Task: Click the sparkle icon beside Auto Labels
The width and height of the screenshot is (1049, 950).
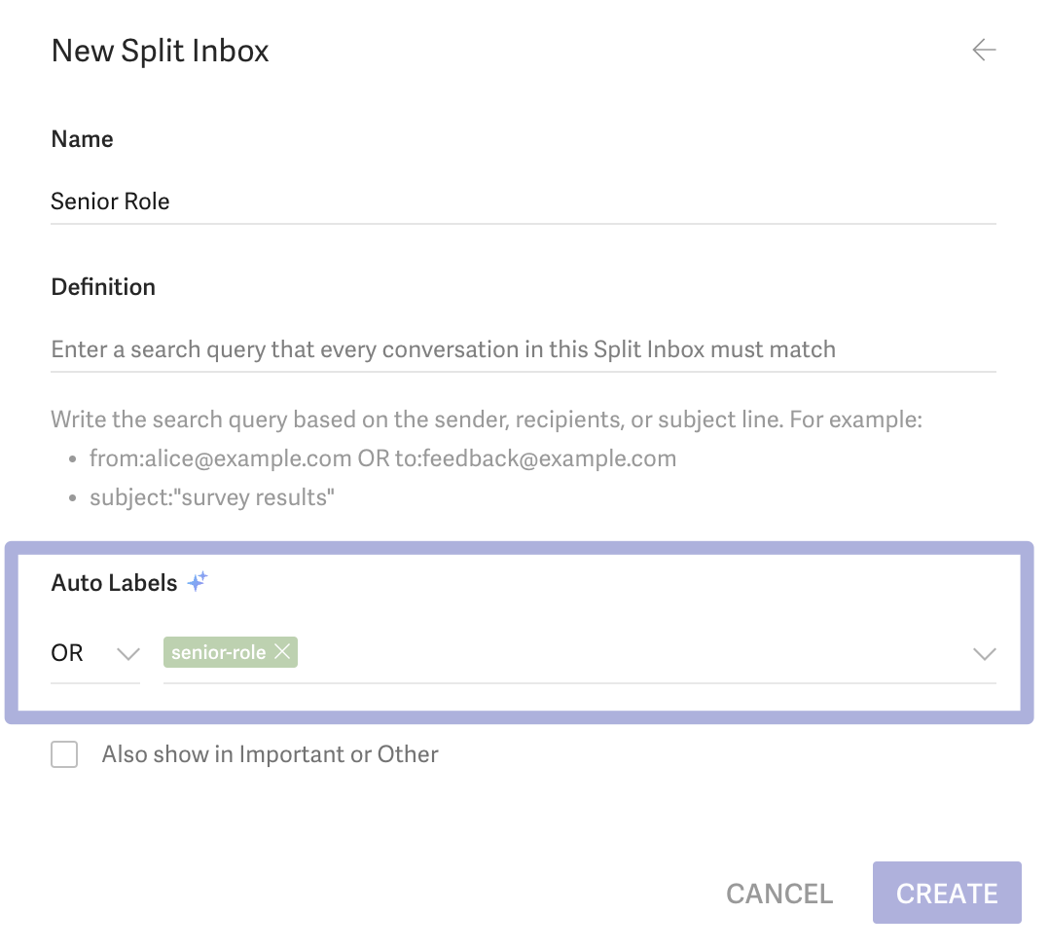Action: pyautogui.click(x=199, y=581)
